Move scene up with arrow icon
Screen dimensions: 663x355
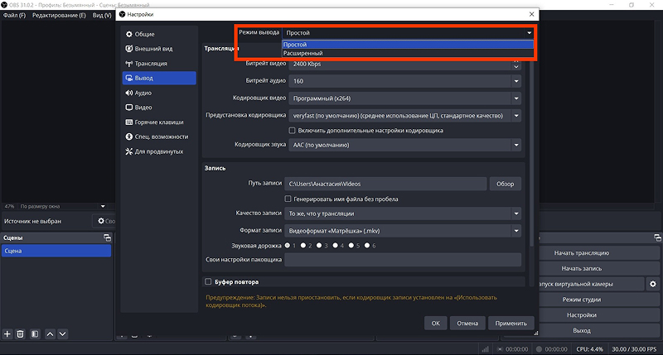[50, 333]
